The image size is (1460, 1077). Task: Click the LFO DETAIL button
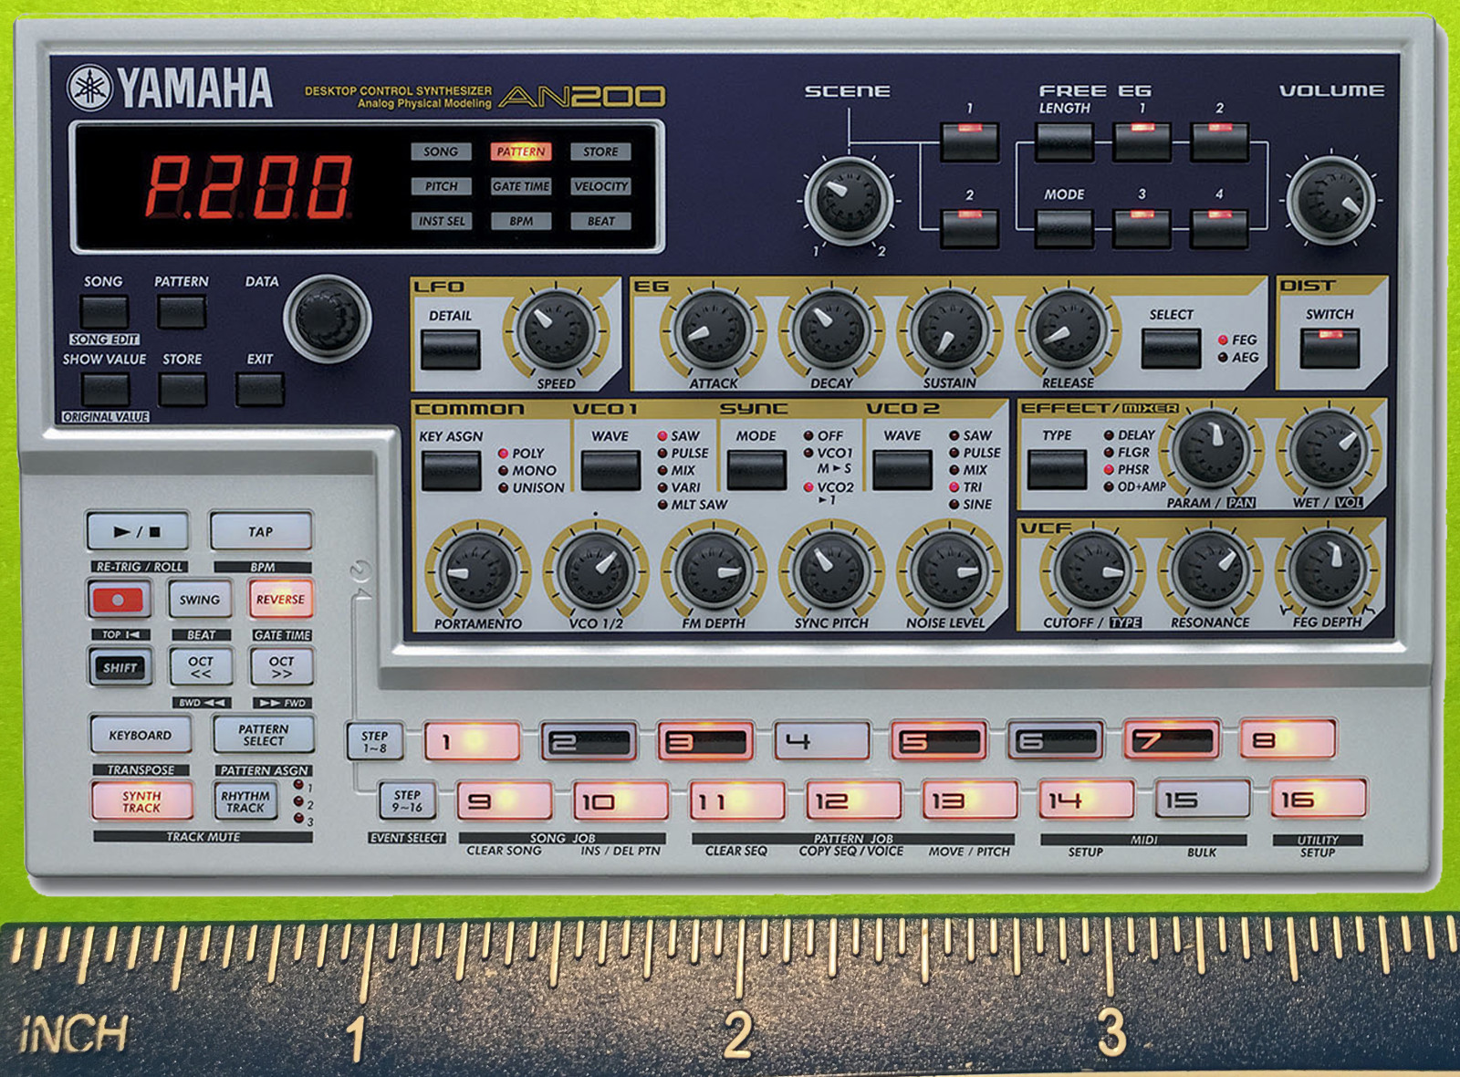[x=451, y=350]
